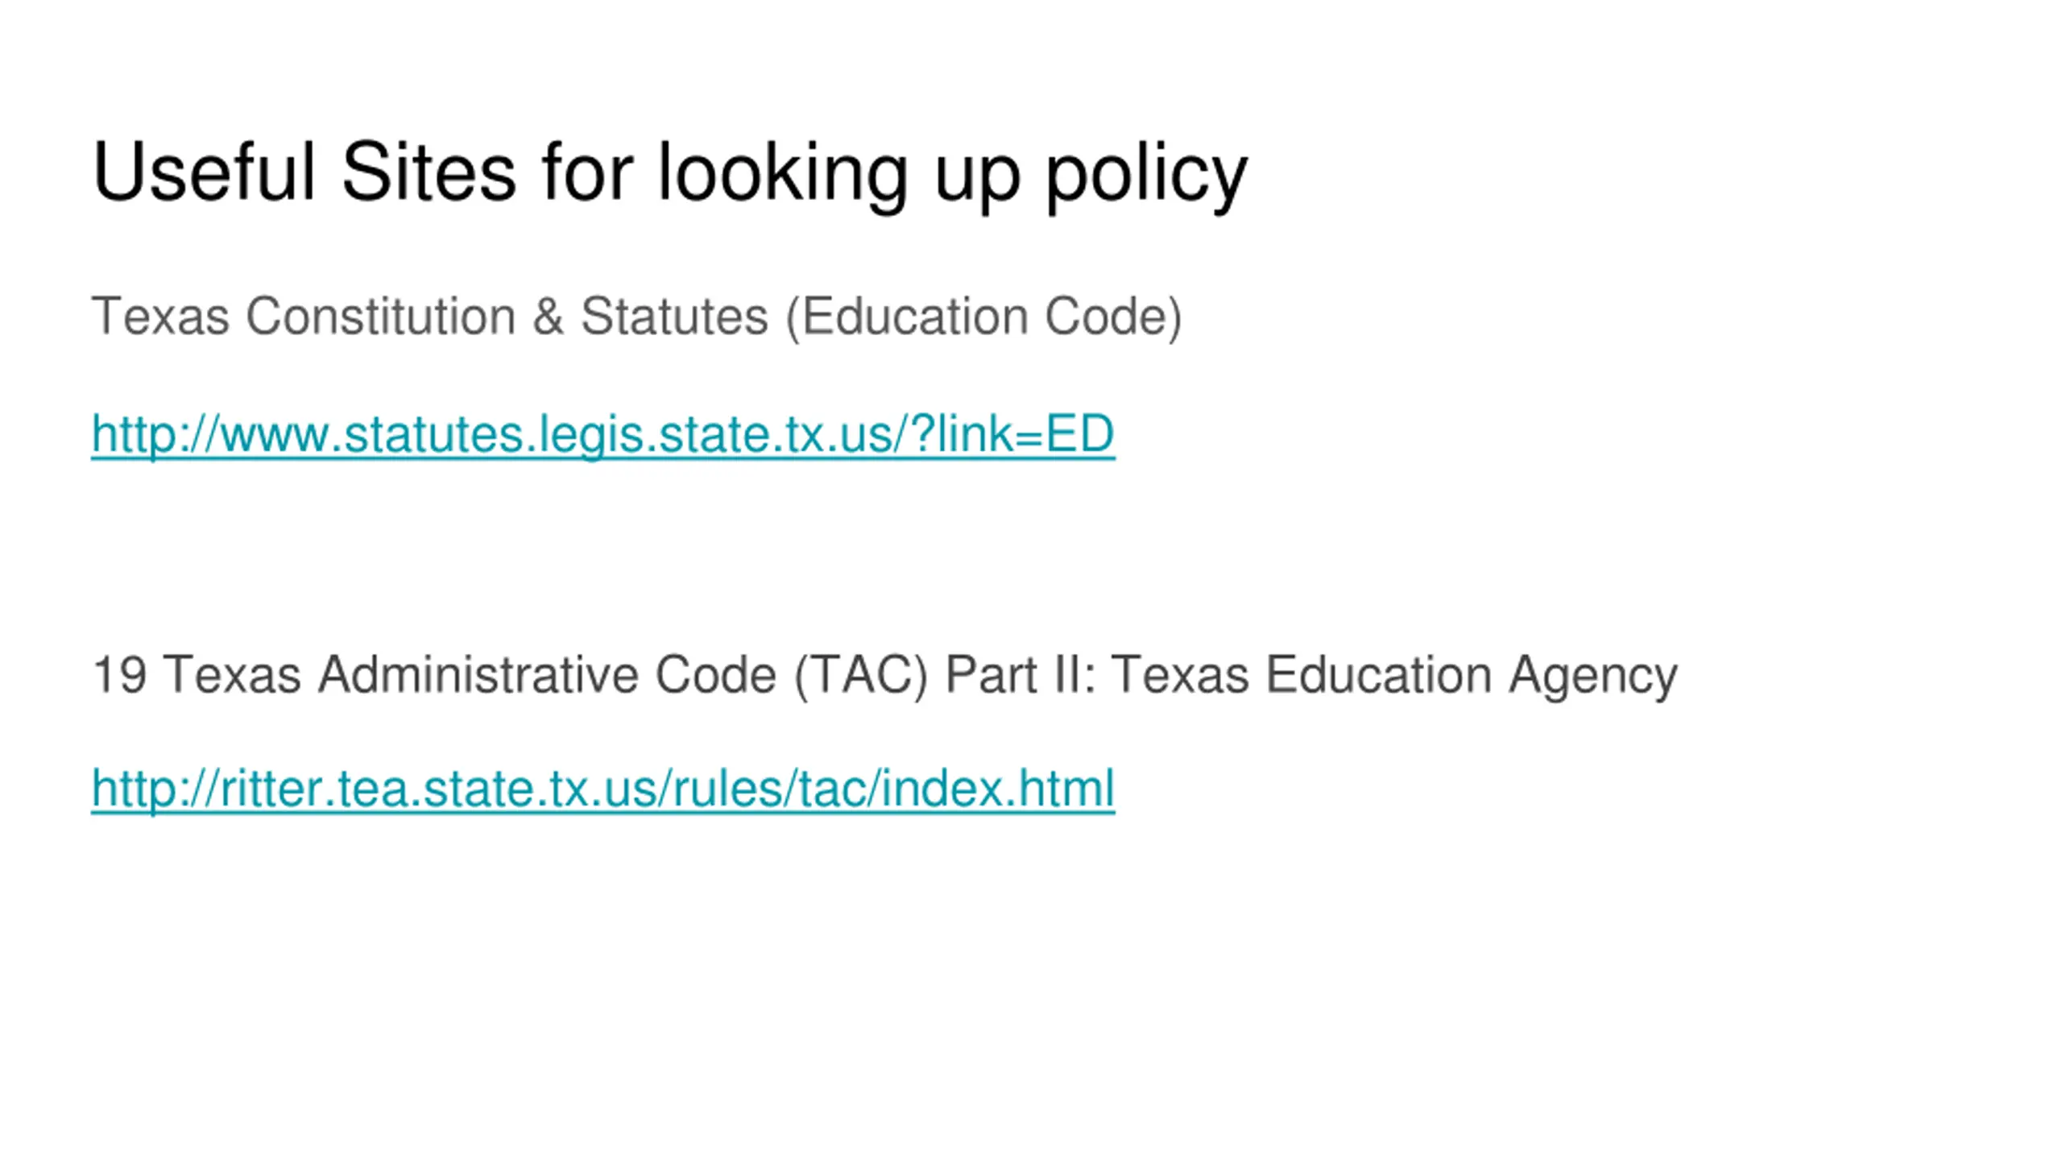Click the 'Useful Sites for looking up policy' title
This screenshot has width=2062, height=1160.
[670, 175]
